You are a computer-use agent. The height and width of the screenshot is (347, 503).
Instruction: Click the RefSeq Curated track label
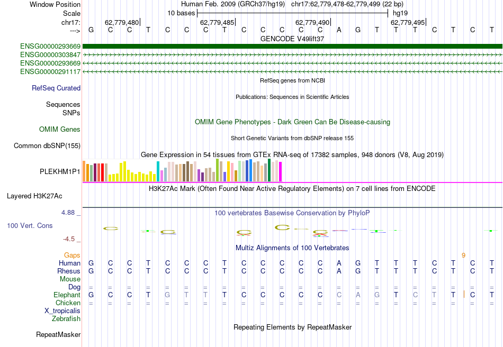(56, 88)
